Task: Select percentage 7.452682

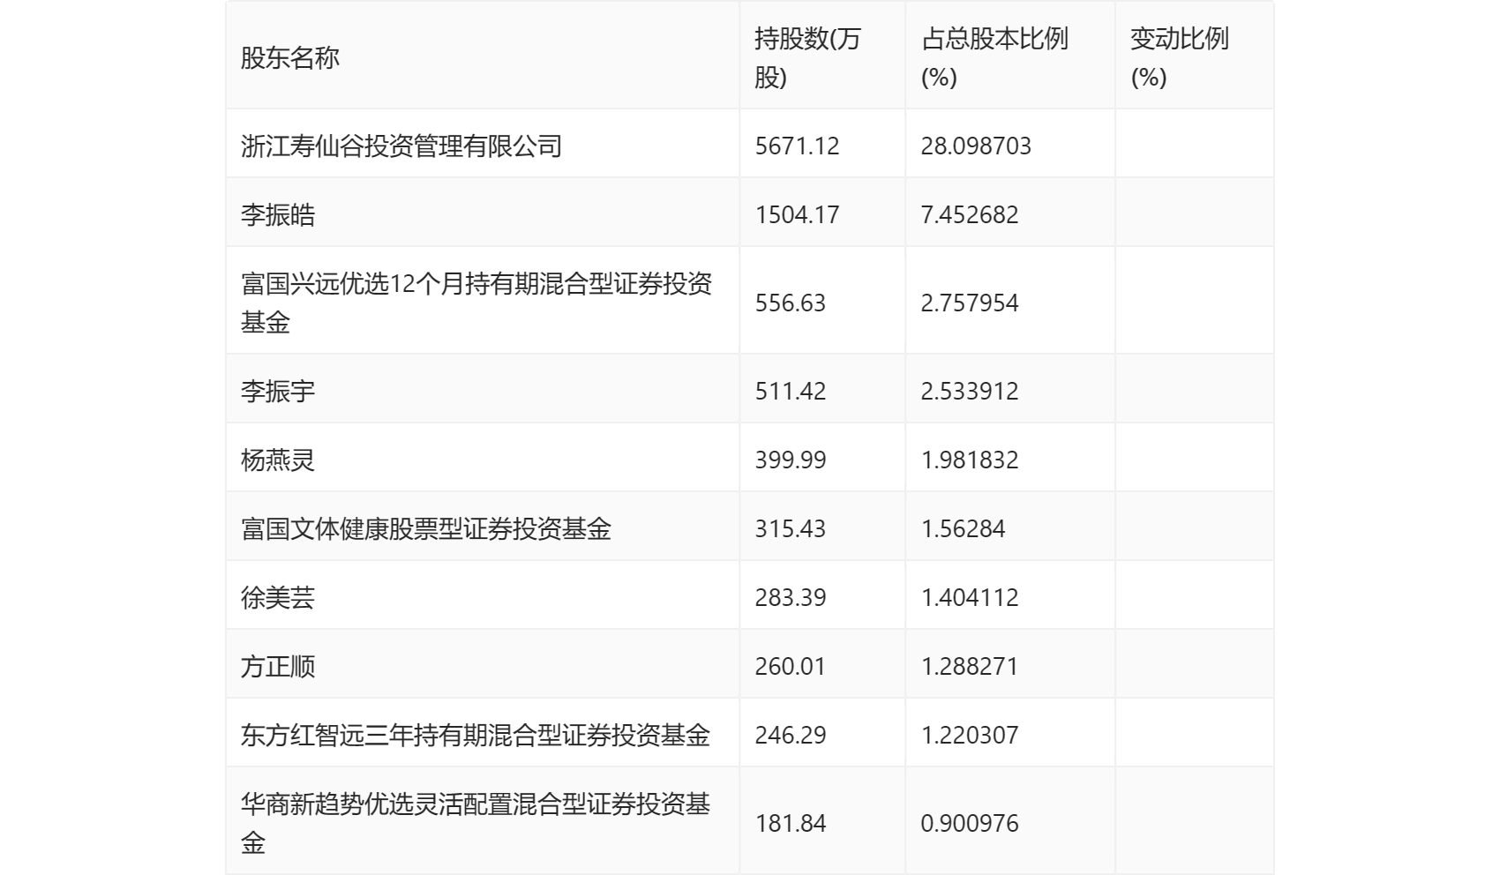Action: point(970,214)
